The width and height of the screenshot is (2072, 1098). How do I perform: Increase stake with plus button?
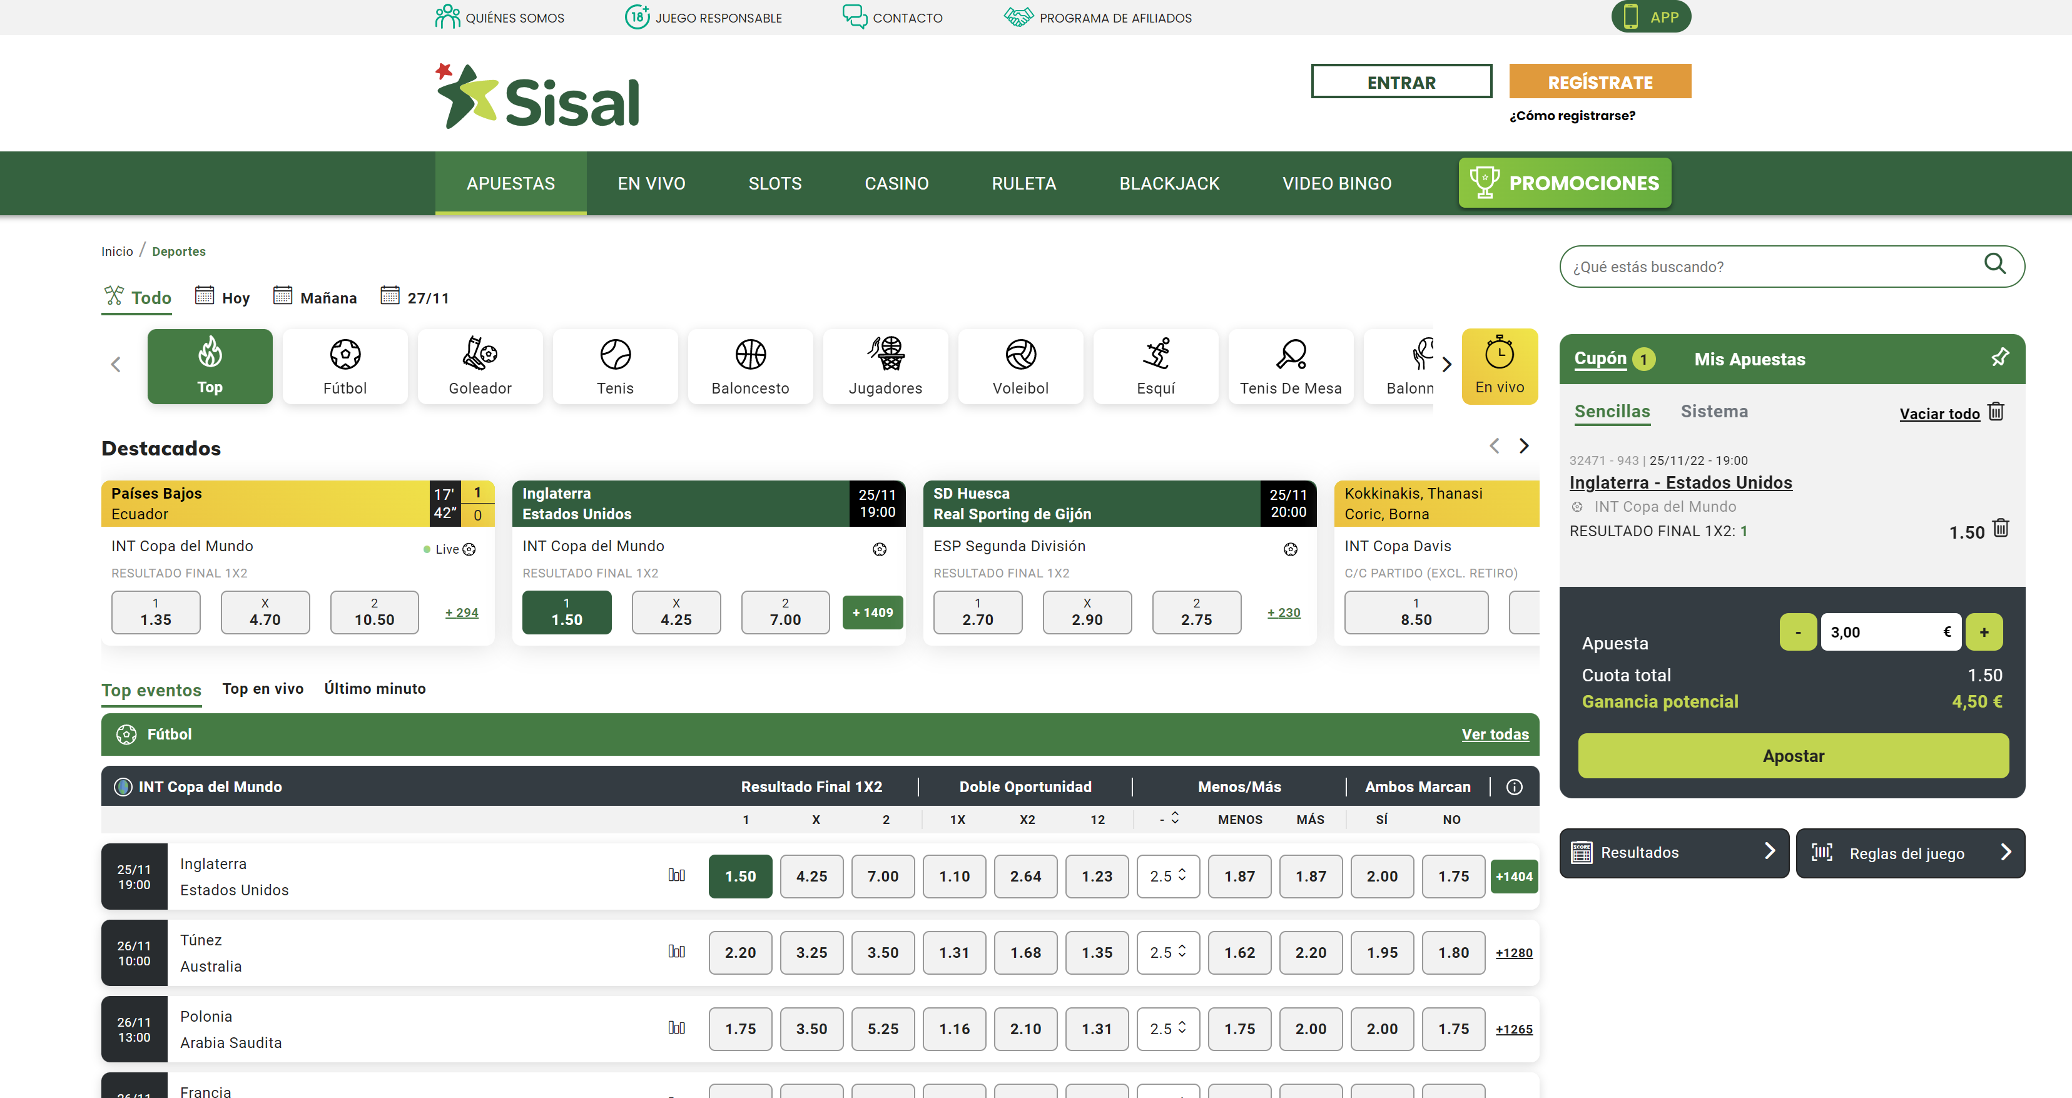[x=1984, y=633]
